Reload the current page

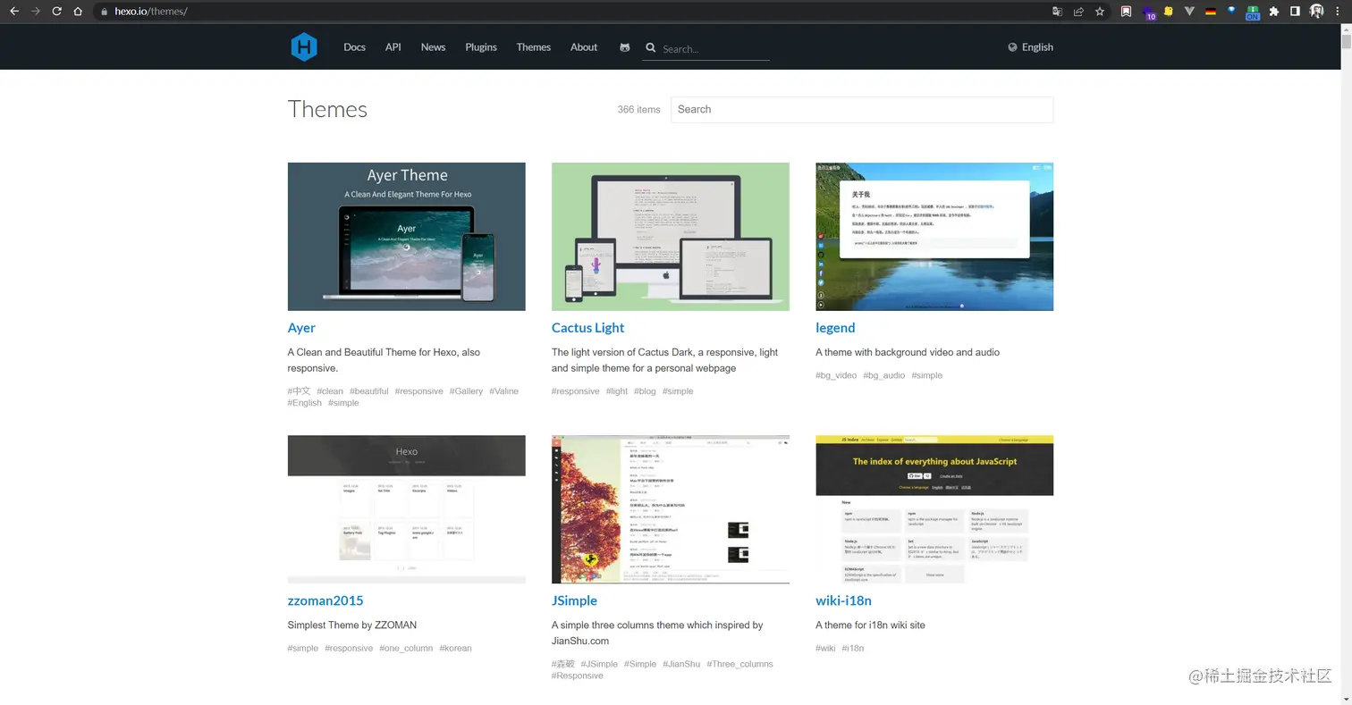click(x=56, y=12)
